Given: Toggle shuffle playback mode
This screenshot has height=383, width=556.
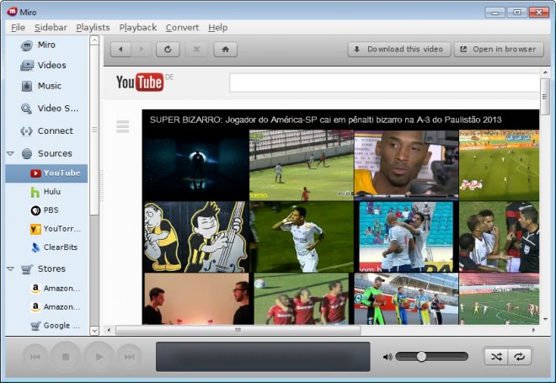Looking at the screenshot, I should click(x=496, y=357).
